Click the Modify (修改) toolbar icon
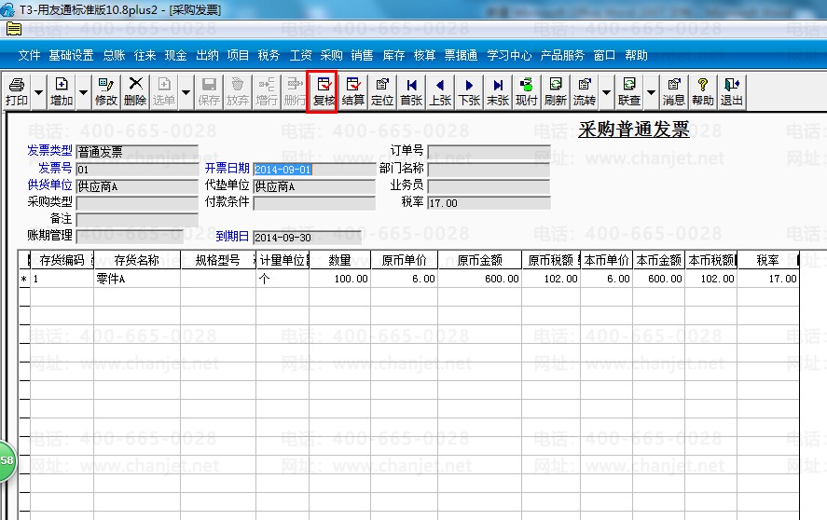Viewport: 827px width, 520px height. [x=106, y=91]
